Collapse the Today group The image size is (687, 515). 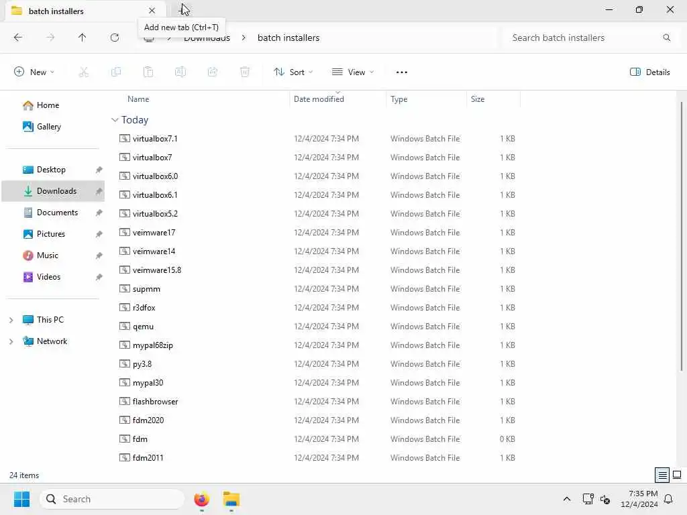[x=115, y=120]
